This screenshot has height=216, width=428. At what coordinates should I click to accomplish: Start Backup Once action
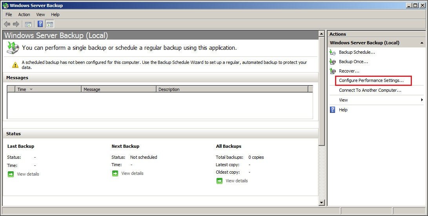[x=353, y=62]
